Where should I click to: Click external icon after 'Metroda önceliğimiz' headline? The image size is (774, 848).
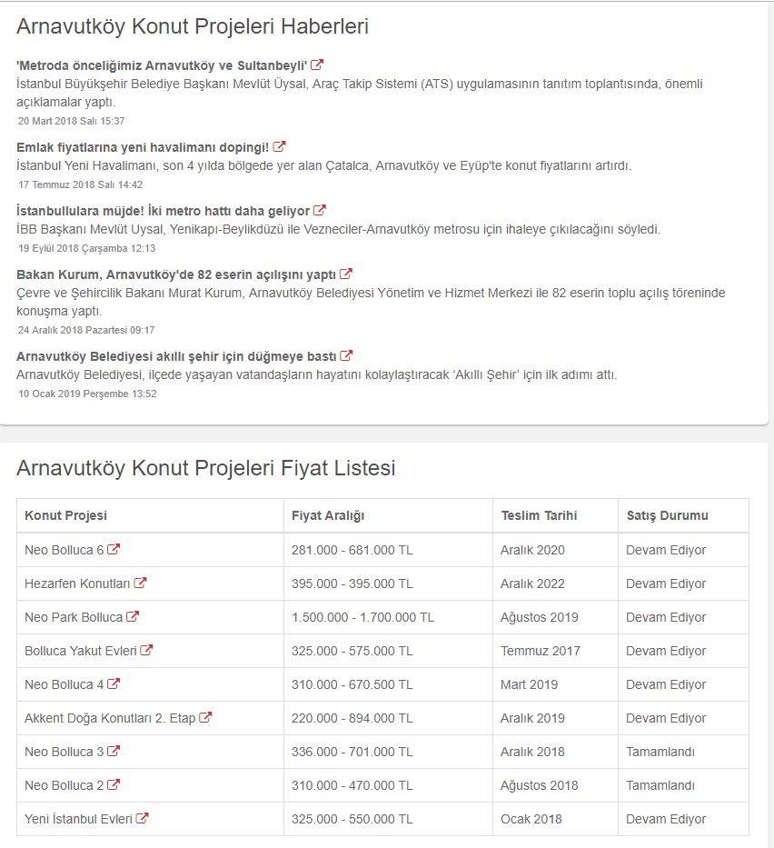coord(317,65)
